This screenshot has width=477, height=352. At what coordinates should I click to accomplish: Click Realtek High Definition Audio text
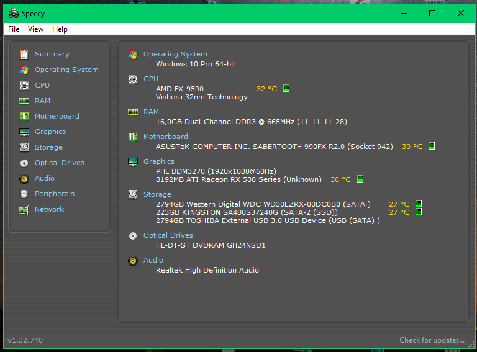point(207,270)
